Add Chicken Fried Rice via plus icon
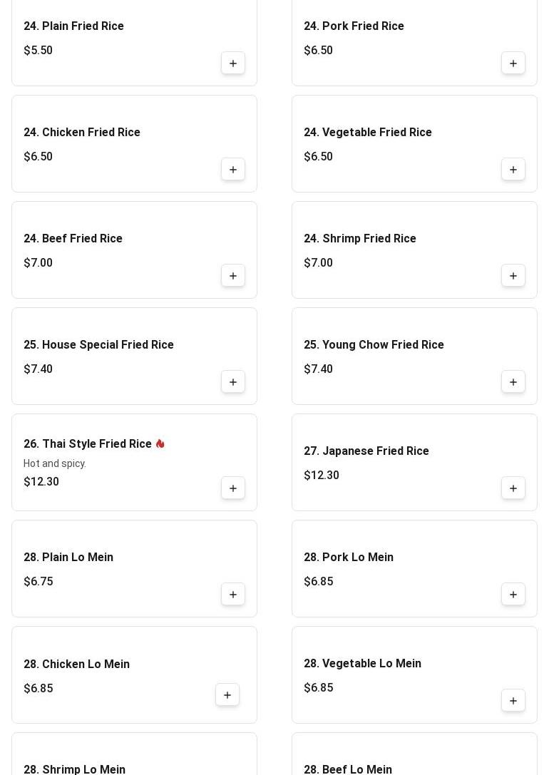The image size is (549, 775). (232, 170)
